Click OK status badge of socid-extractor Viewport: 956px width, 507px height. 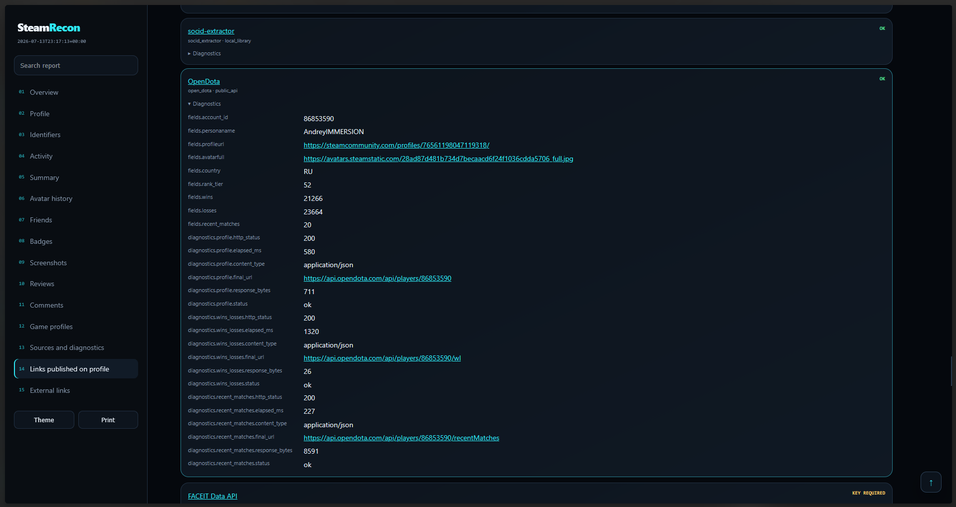(x=882, y=28)
